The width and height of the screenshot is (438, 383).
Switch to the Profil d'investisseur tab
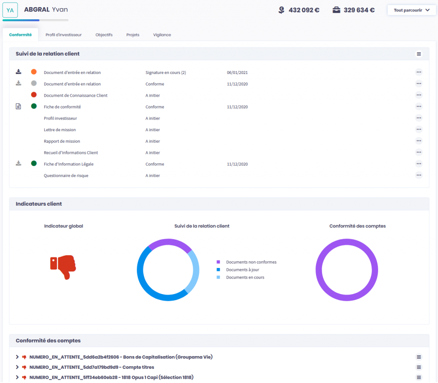(63, 35)
